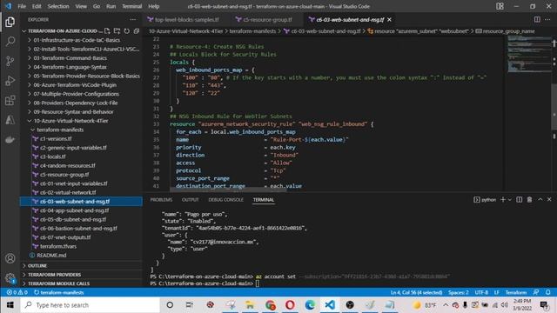
Task: Customize layout icon in title bar
Action: 500,6
